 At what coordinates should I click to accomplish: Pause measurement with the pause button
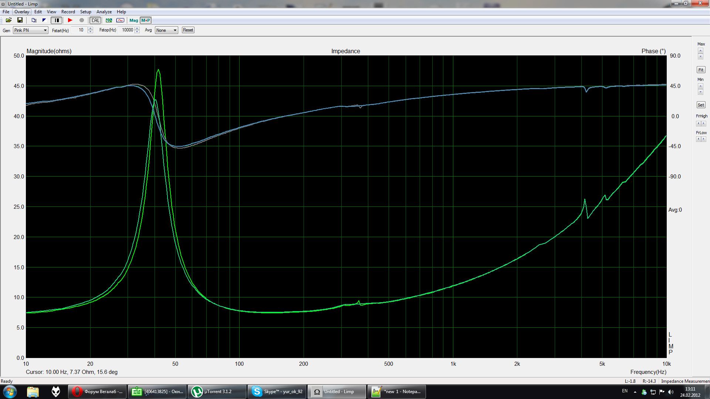point(57,20)
